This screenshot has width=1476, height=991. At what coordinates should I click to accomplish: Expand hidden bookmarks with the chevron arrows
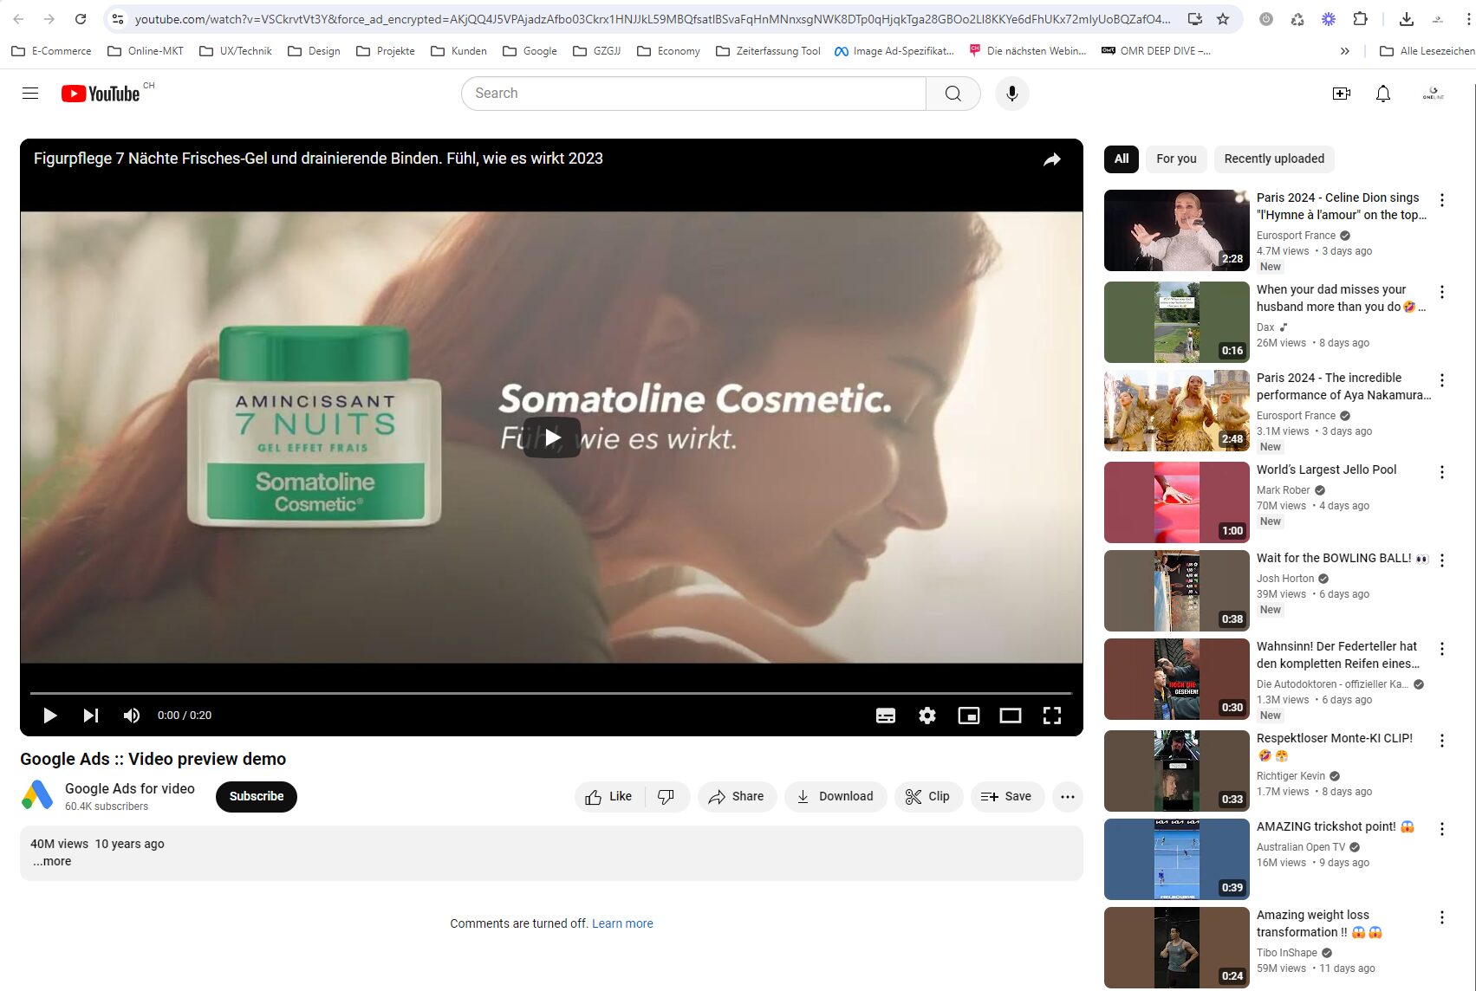[x=1345, y=51]
